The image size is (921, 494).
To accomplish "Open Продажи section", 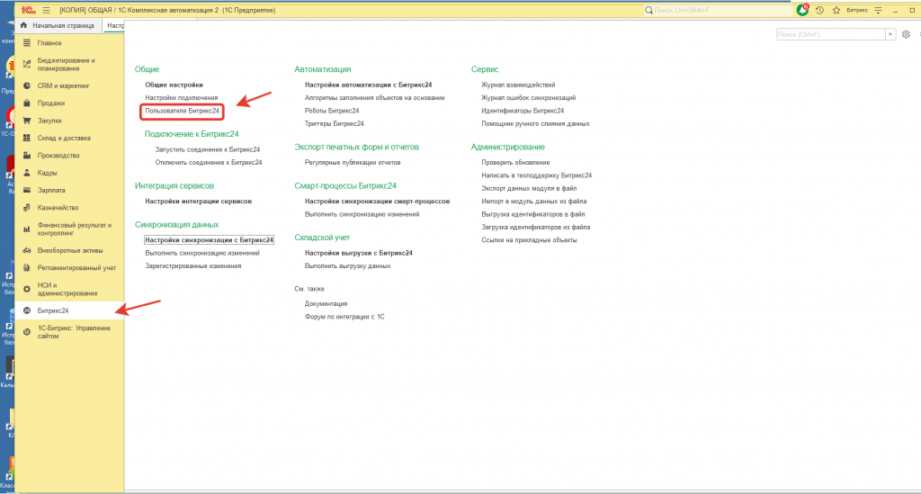I will (x=51, y=103).
